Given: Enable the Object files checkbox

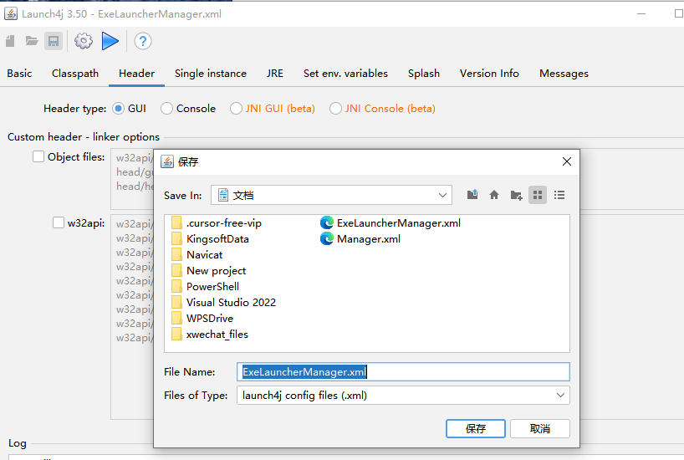Looking at the screenshot, I should click(38, 156).
